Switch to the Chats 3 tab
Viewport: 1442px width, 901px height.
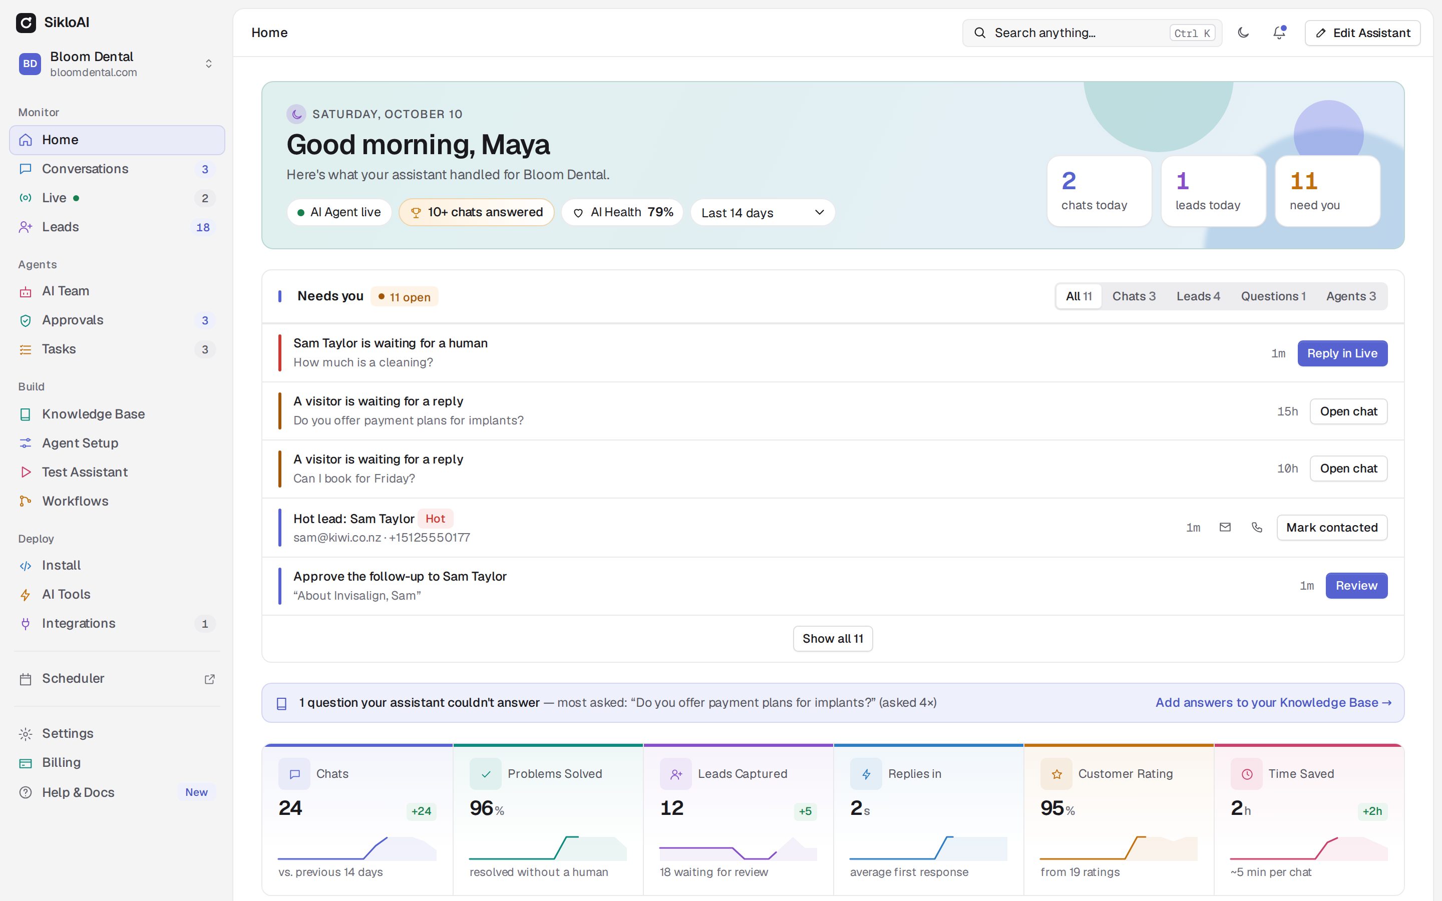point(1134,296)
